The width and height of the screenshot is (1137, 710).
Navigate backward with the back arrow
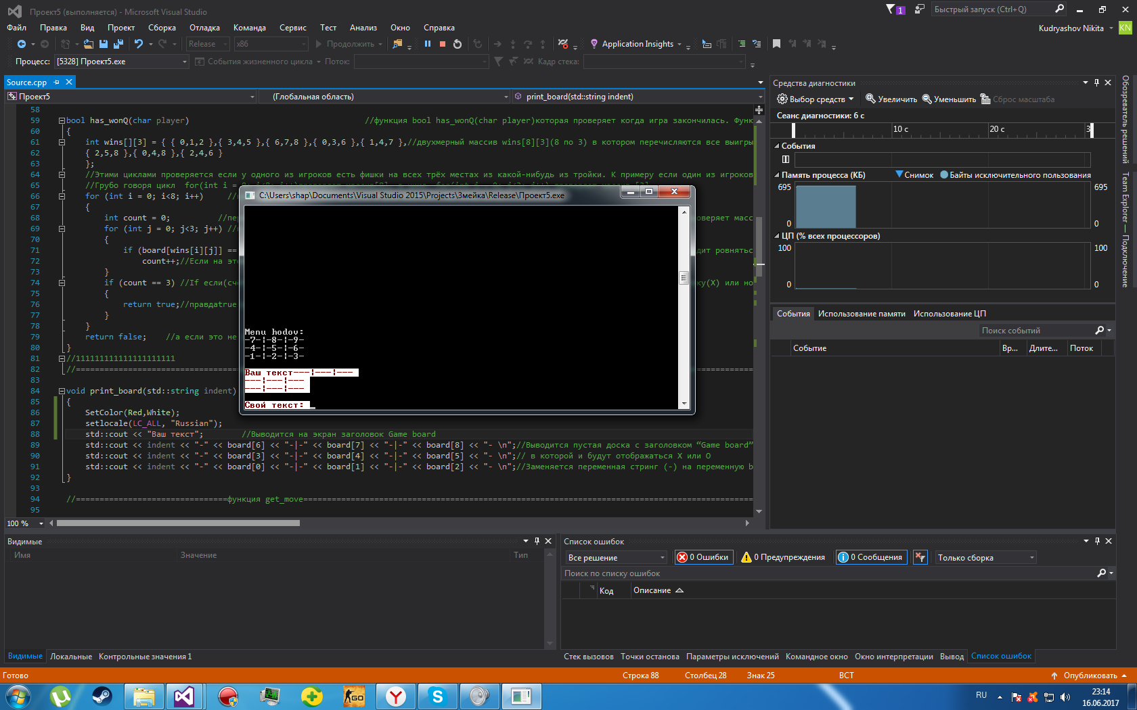[x=22, y=44]
